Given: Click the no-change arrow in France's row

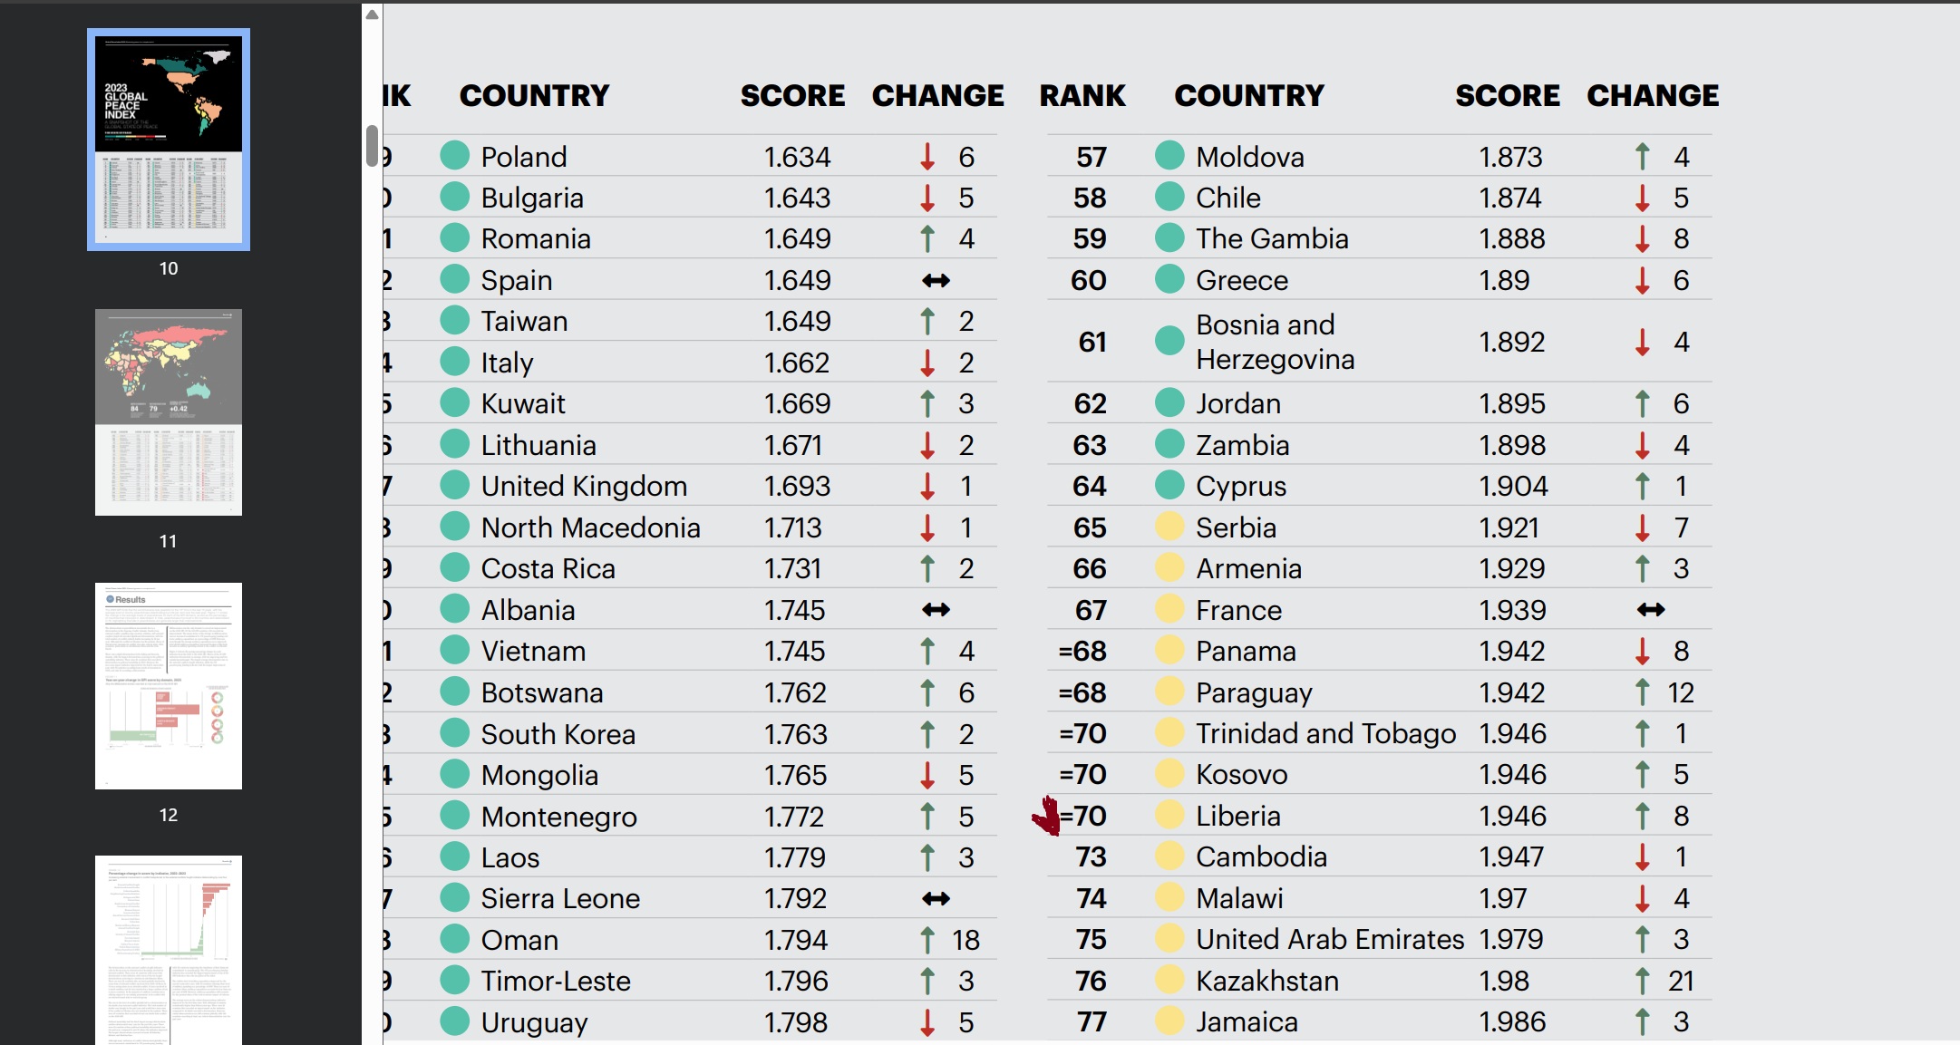Looking at the screenshot, I should 1651,610.
